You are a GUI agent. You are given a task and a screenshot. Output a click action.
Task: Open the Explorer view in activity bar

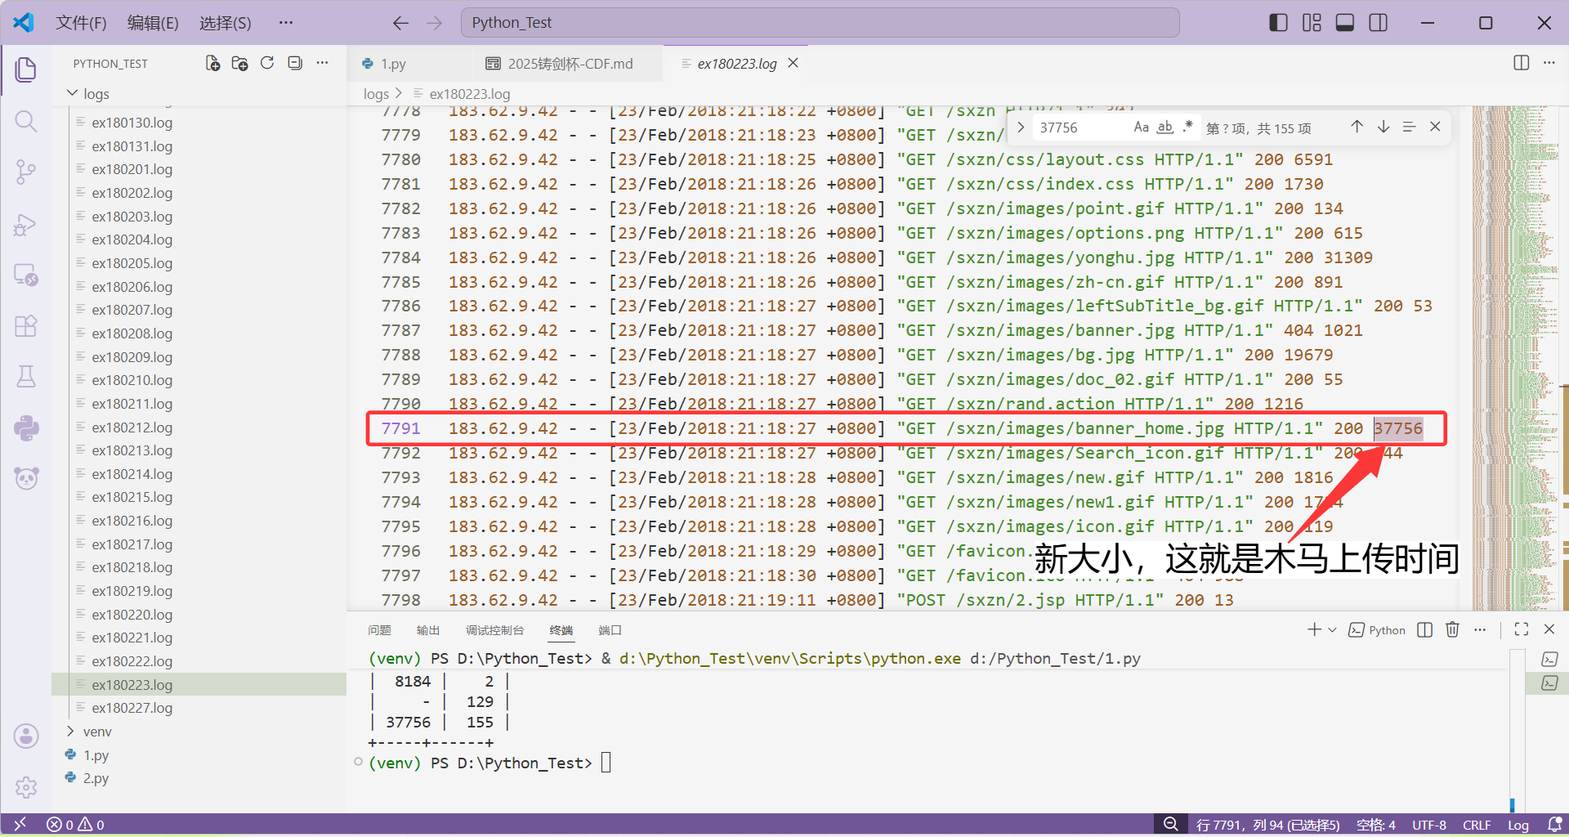click(26, 69)
